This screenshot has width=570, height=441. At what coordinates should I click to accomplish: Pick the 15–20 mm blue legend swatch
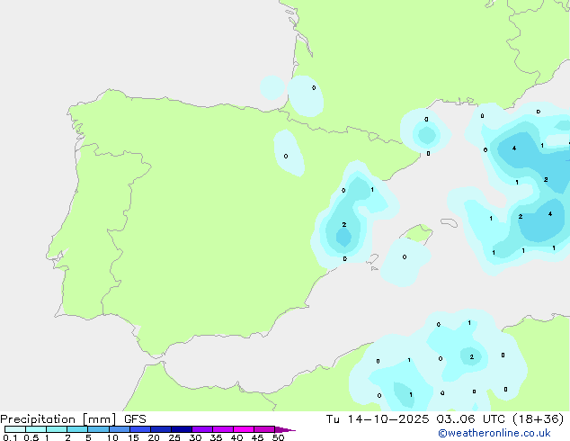(x=140, y=429)
